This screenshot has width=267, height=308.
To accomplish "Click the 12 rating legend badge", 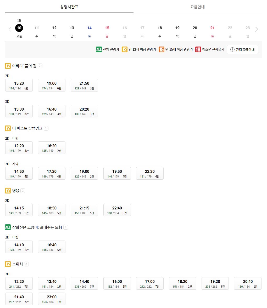I will click(124, 49).
